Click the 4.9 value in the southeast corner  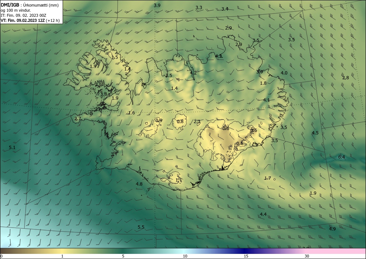click(x=332, y=229)
